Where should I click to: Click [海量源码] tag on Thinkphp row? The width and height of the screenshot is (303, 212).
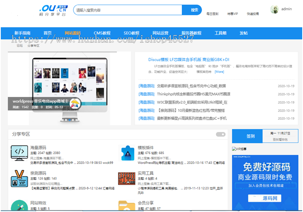click(147, 94)
